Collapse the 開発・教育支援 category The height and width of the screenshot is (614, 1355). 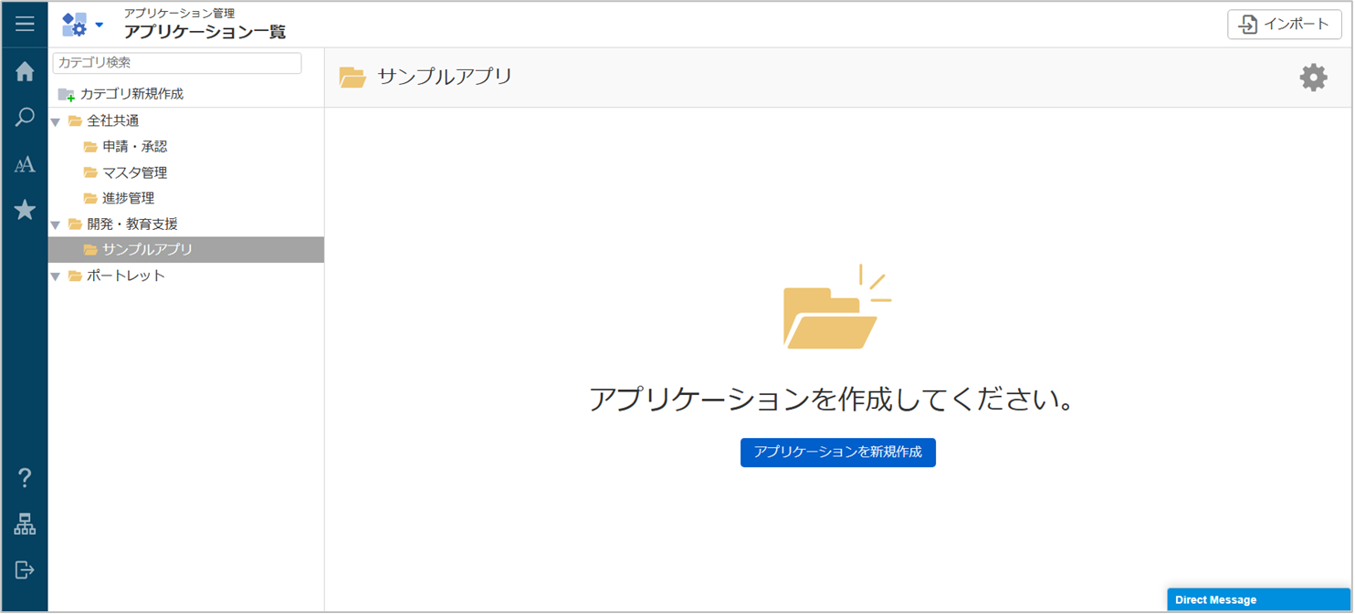[56, 225]
